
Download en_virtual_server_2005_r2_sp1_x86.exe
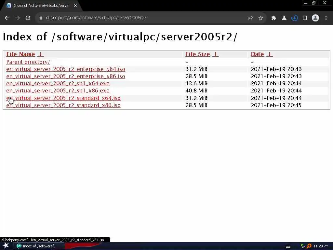tap(58, 91)
